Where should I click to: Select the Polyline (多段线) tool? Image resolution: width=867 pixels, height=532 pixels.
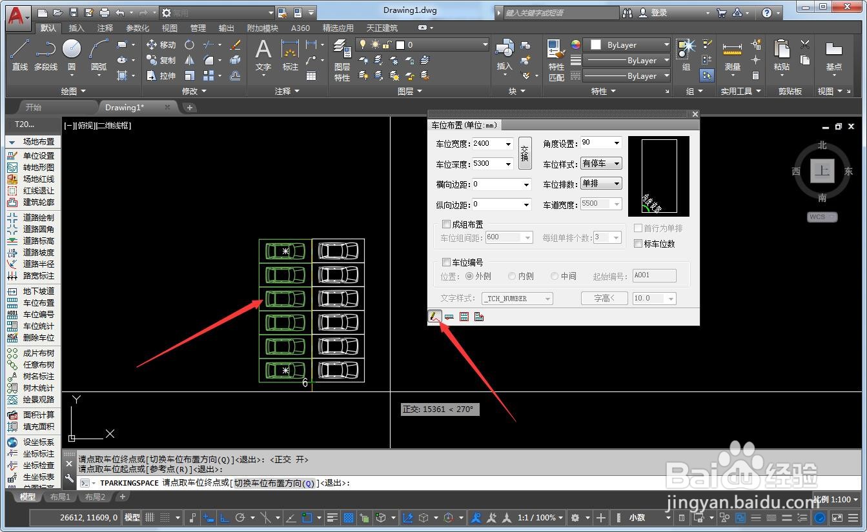[46, 55]
